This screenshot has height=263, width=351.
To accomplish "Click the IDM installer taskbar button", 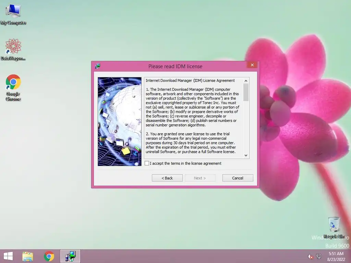I will pos(70,256).
